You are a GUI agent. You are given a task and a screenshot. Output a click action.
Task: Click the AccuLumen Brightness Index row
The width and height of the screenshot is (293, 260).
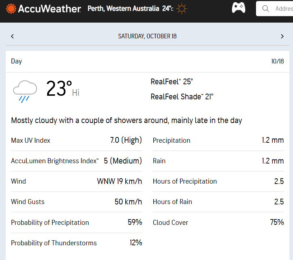point(76,161)
